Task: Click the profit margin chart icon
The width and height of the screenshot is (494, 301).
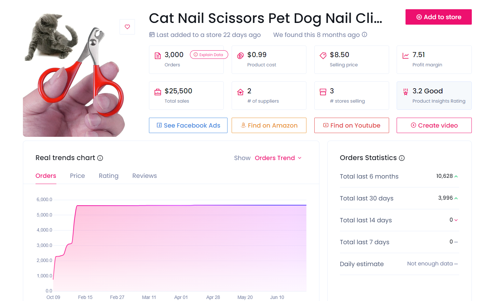Action: coord(406,56)
